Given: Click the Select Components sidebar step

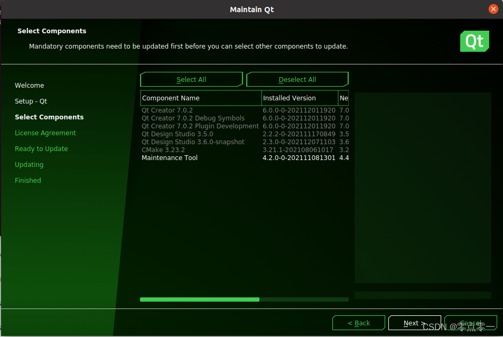Looking at the screenshot, I should [x=49, y=117].
